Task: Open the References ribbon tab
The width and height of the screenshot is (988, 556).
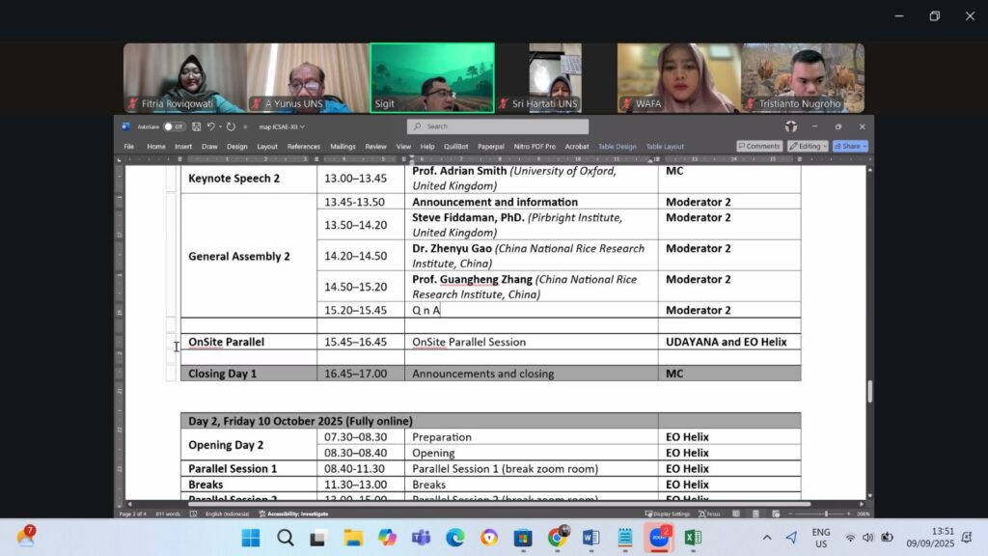Action: pos(303,147)
